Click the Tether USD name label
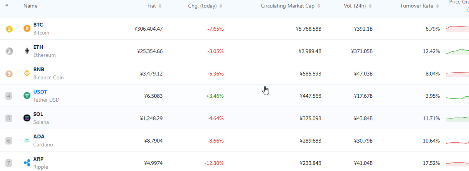The height and width of the screenshot is (171, 469). (x=46, y=100)
